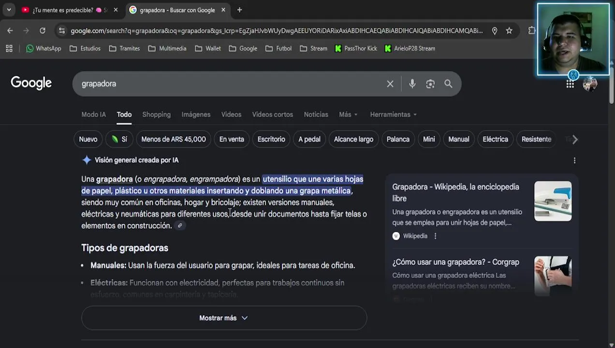Open the tab search chevron at top left

(9, 10)
